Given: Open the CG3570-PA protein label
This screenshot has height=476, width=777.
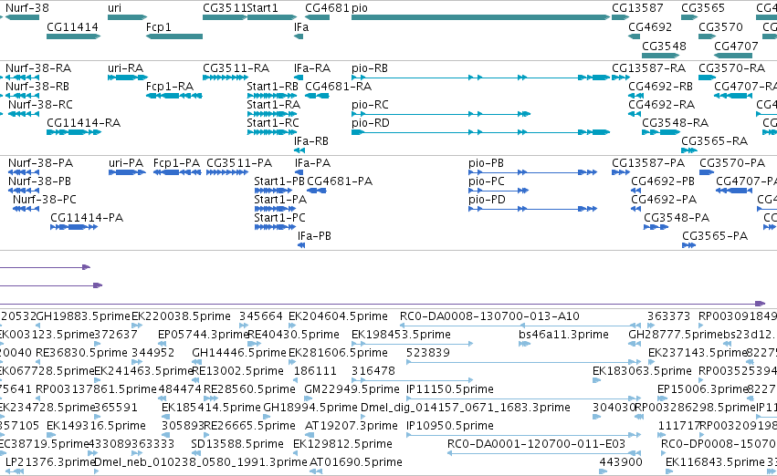Looking at the screenshot, I should [x=732, y=163].
